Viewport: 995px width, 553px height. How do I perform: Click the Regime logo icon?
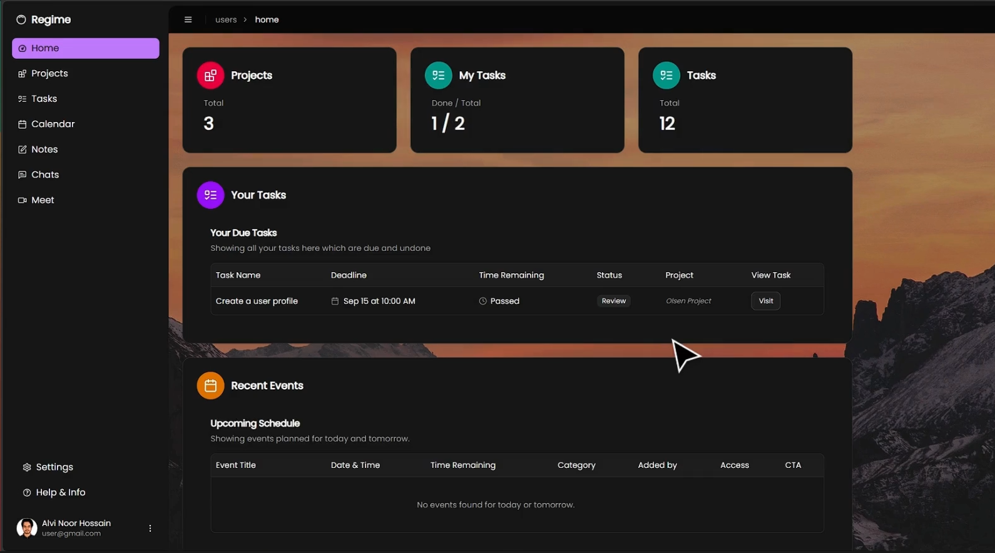21,20
